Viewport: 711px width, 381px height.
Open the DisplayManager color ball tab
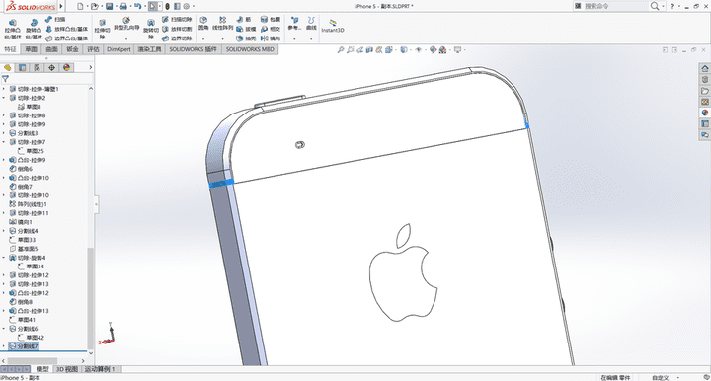(x=67, y=67)
